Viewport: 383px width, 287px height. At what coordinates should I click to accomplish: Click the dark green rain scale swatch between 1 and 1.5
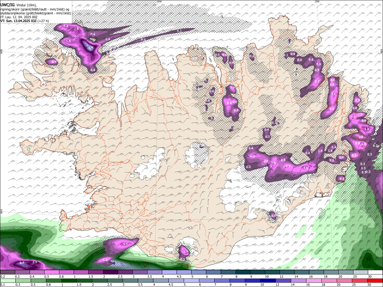(x=70, y=280)
